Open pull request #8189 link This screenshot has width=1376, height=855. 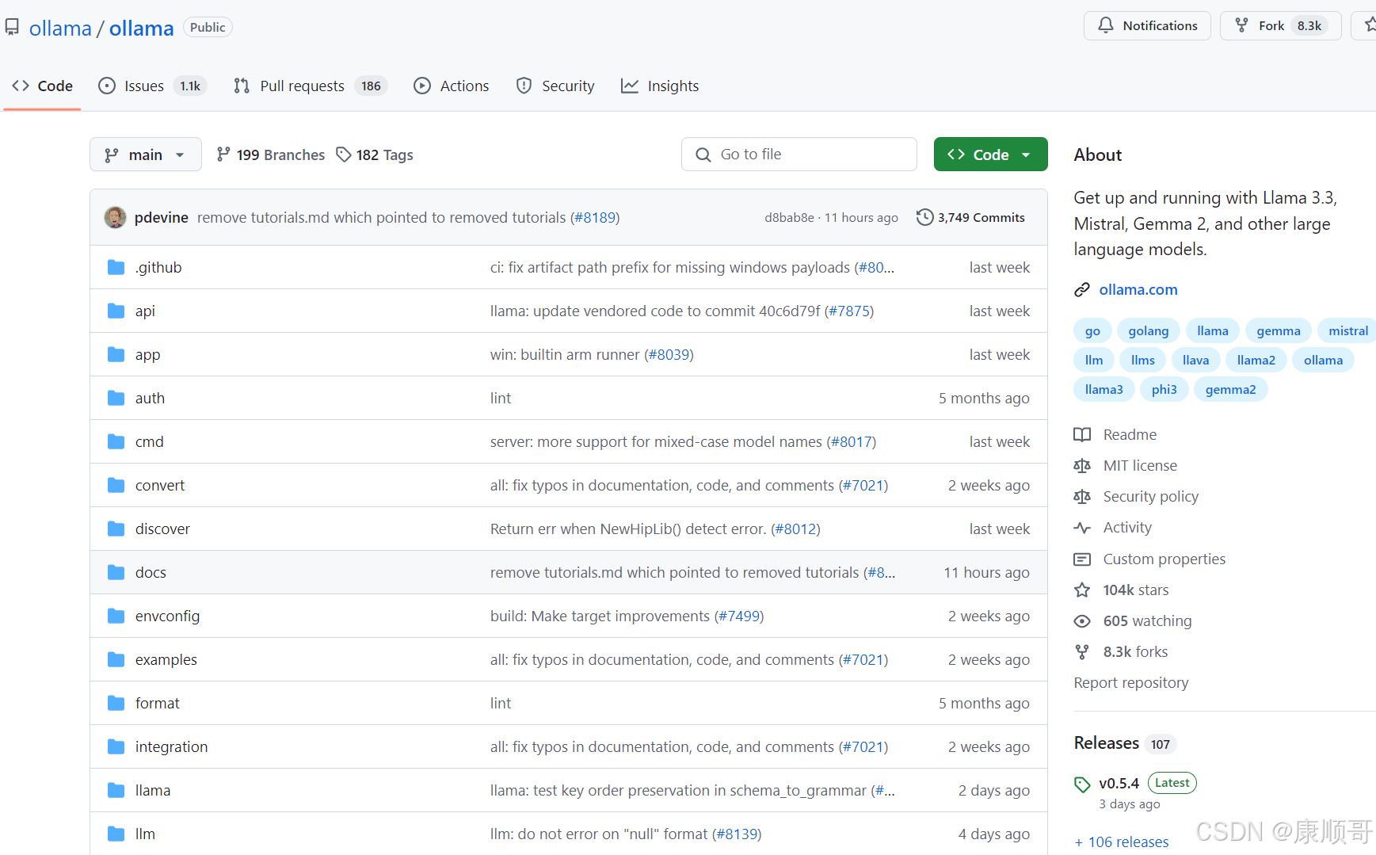click(594, 217)
